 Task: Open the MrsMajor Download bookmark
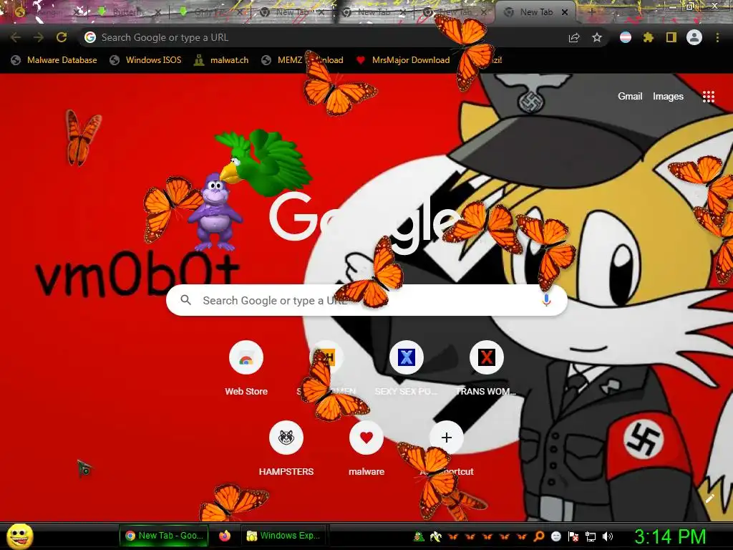(402, 60)
